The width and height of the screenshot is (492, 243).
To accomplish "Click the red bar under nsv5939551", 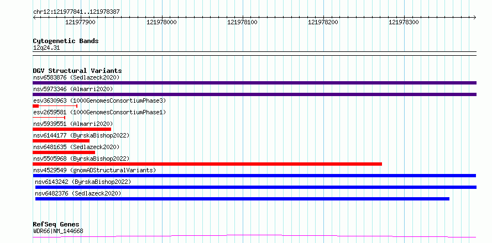I will click(72, 129).
